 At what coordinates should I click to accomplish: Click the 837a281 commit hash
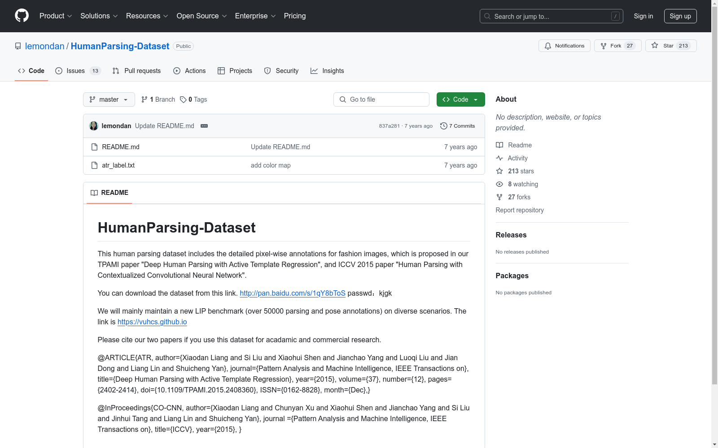point(389,126)
